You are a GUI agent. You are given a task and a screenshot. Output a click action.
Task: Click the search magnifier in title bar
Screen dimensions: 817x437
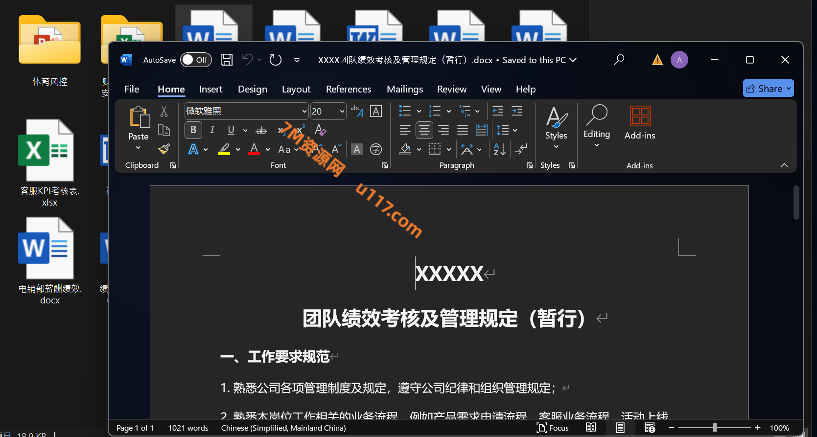tap(619, 60)
